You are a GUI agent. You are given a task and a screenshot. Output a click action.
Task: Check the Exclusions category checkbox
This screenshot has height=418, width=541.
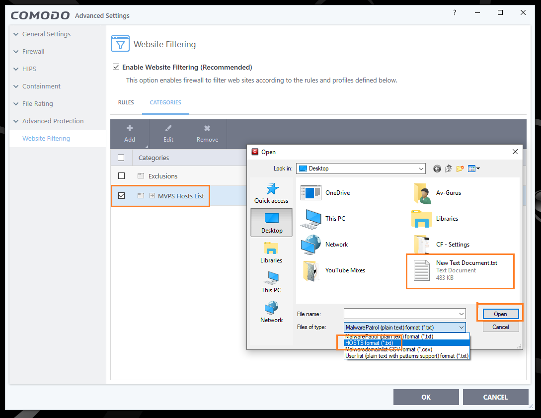121,175
